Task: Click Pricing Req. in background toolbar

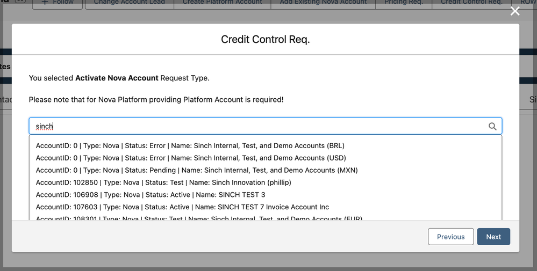Action: 404,3
